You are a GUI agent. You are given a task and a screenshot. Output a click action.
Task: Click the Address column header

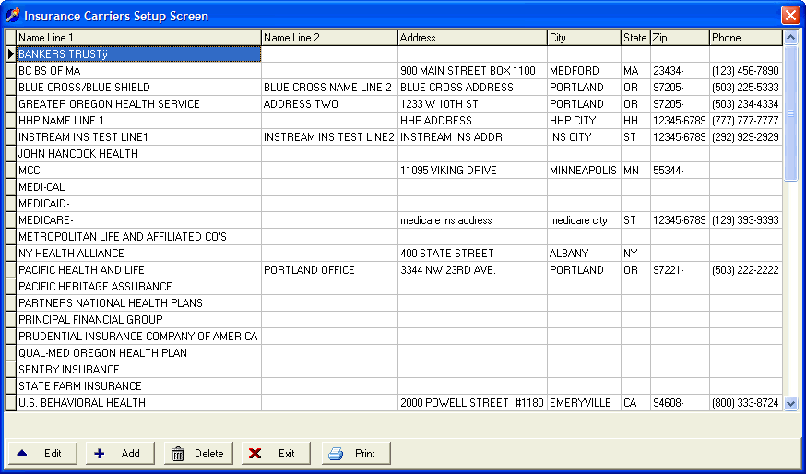(x=472, y=38)
